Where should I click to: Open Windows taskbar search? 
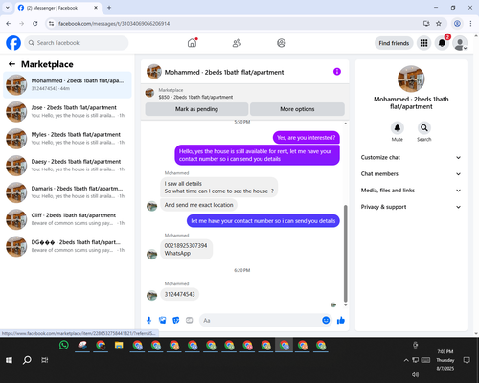coord(27,360)
